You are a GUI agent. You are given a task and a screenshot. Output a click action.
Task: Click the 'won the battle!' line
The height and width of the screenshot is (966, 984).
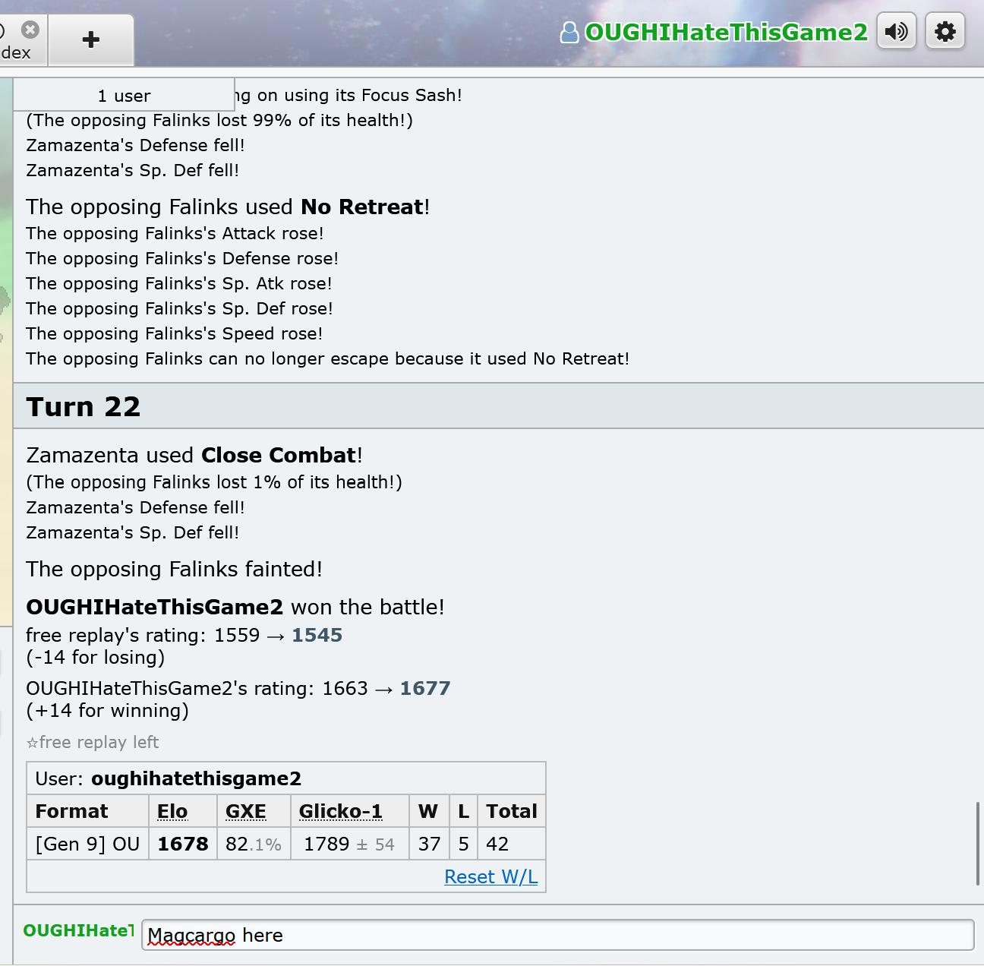[x=235, y=607]
